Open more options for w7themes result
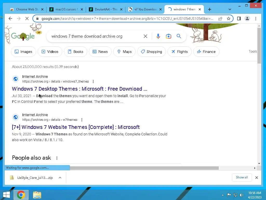This screenshot has height=200, width=266. tap(82, 120)
